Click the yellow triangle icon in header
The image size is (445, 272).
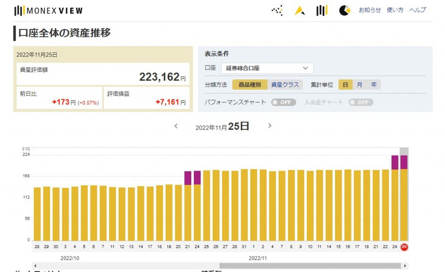click(299, 11)
